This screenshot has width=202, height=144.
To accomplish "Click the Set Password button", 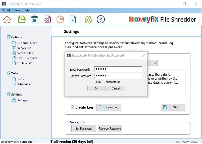I will [84, 129].
